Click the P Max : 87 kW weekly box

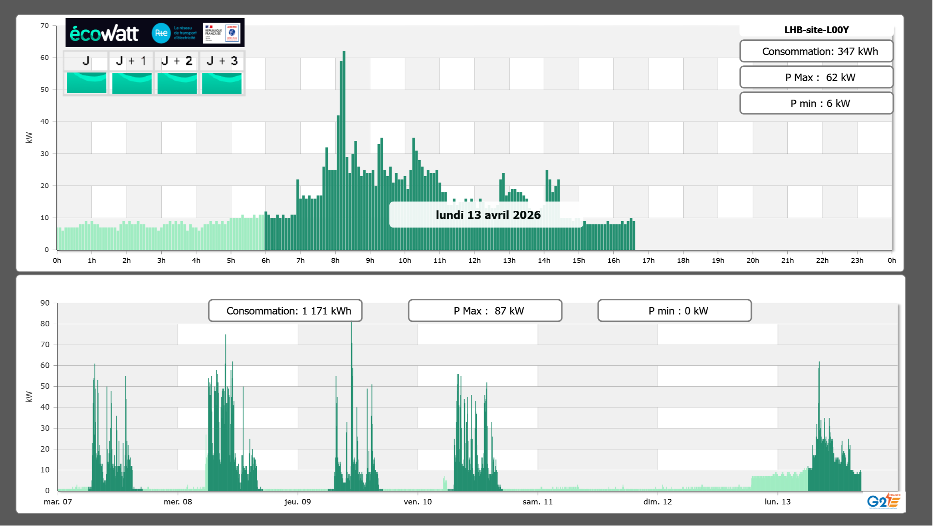485,311
